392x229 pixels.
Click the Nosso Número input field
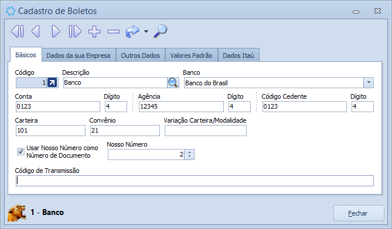click(x=146, y=154)
